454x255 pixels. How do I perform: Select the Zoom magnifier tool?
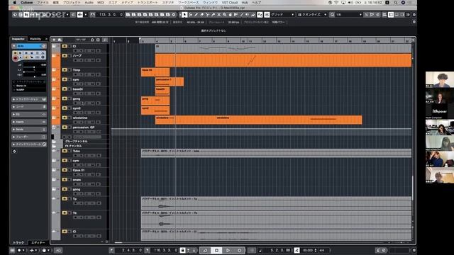tap(224, 14)
